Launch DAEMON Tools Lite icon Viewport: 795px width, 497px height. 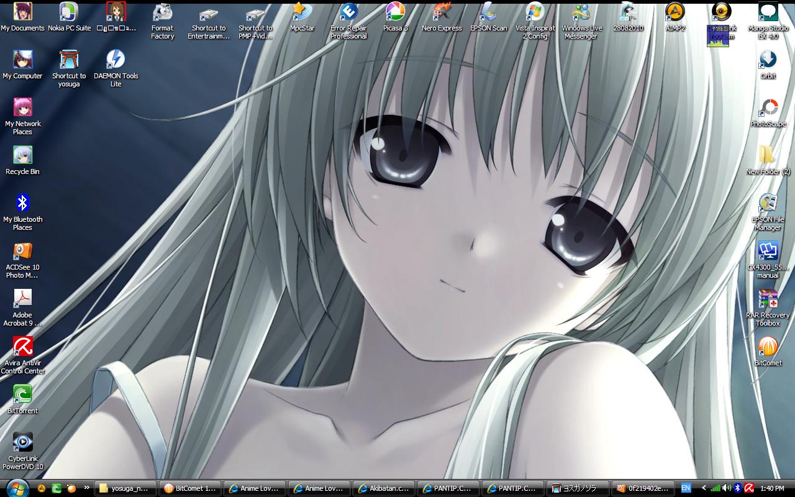click(116, 69)
